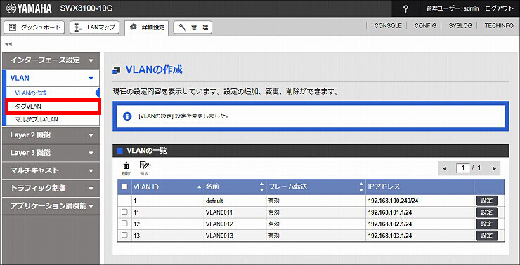Open TECHINFO from top menu

click(x=499, y=25)
